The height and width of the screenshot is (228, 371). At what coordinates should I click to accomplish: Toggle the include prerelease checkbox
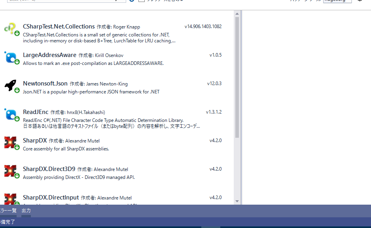click(x=141, y=1)
